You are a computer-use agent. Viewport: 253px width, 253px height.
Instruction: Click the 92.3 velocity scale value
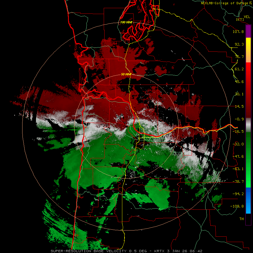point(239,44)
